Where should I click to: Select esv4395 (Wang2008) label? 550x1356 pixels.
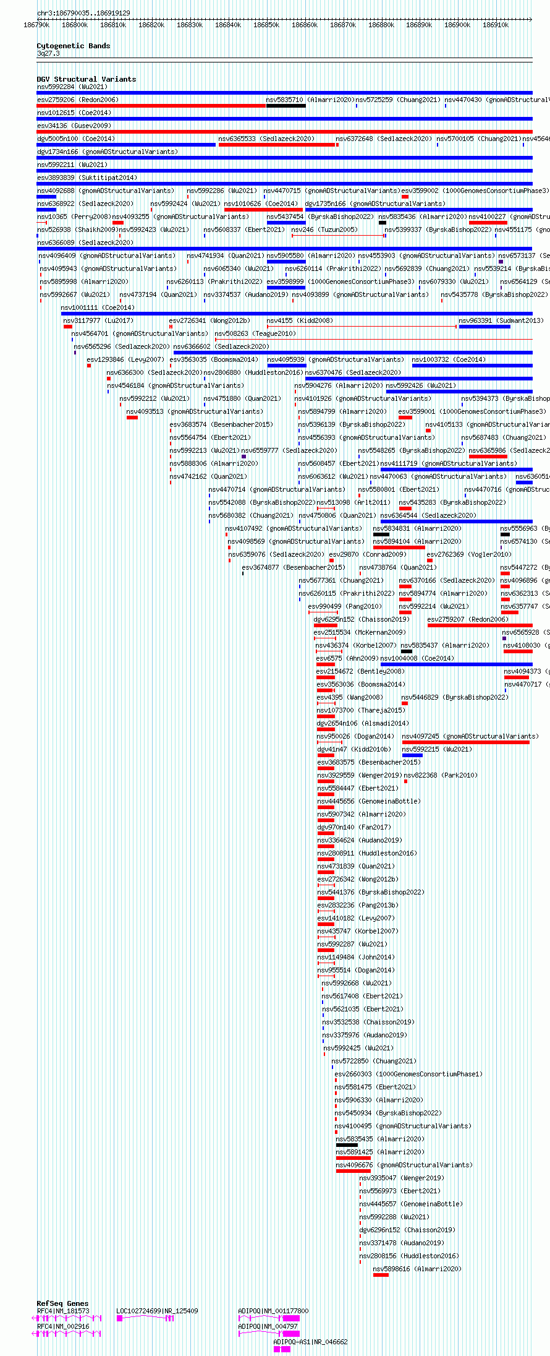click(350, 697)
